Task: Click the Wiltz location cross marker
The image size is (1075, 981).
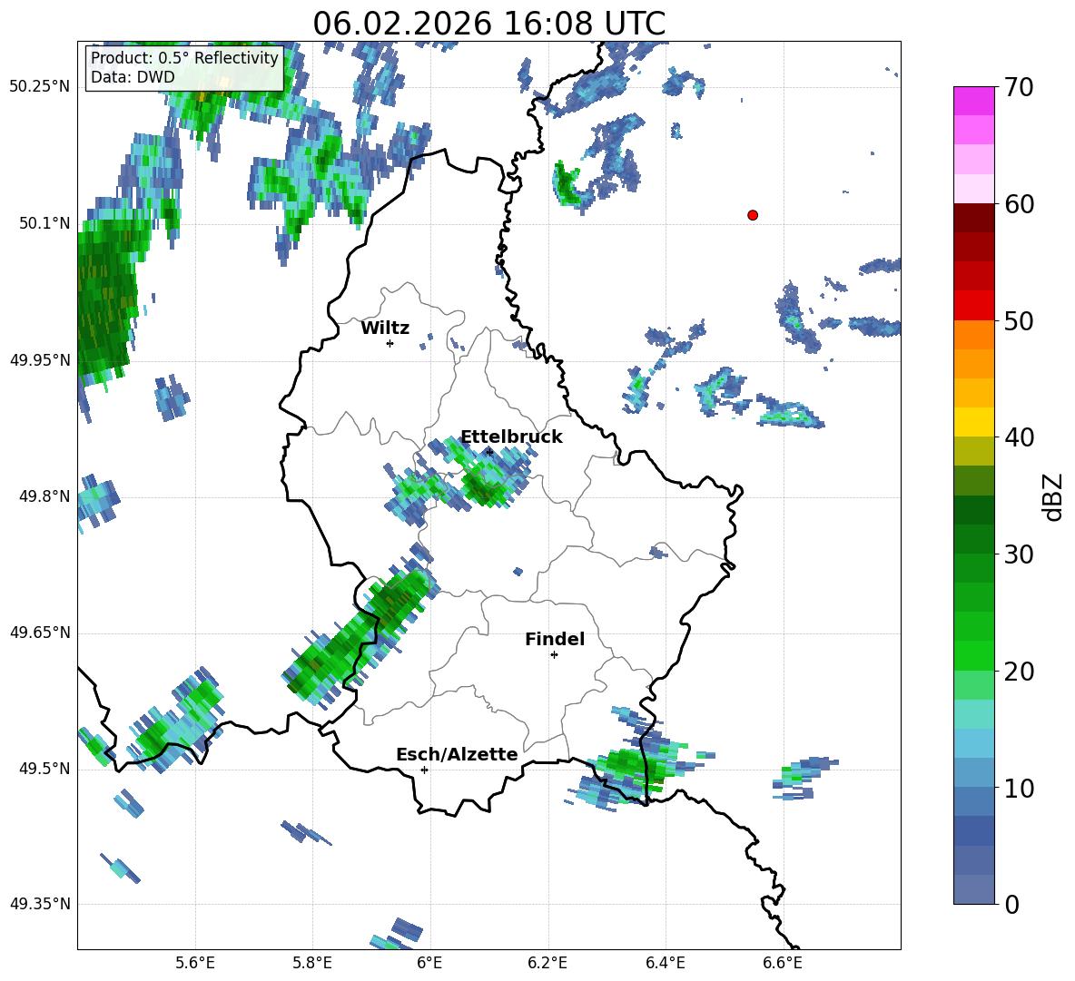Action: pos(390,344)
